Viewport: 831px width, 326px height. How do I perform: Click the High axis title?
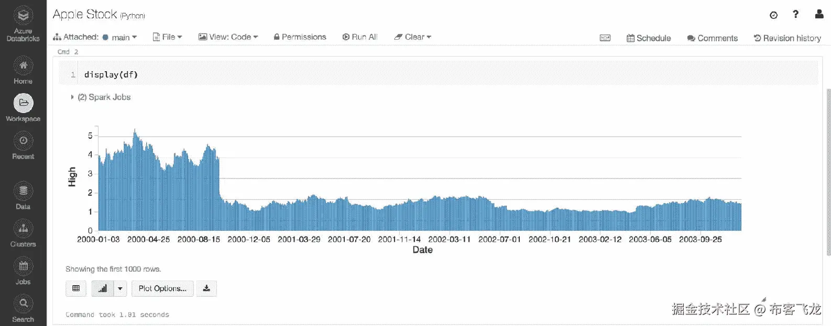coord(72,177)
